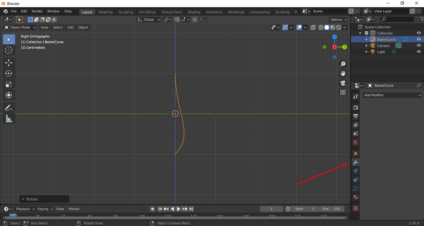The image size is (424, 226).
Task: Select the Annotate tool
Action: pyautogui.click(x=9, y=108)
